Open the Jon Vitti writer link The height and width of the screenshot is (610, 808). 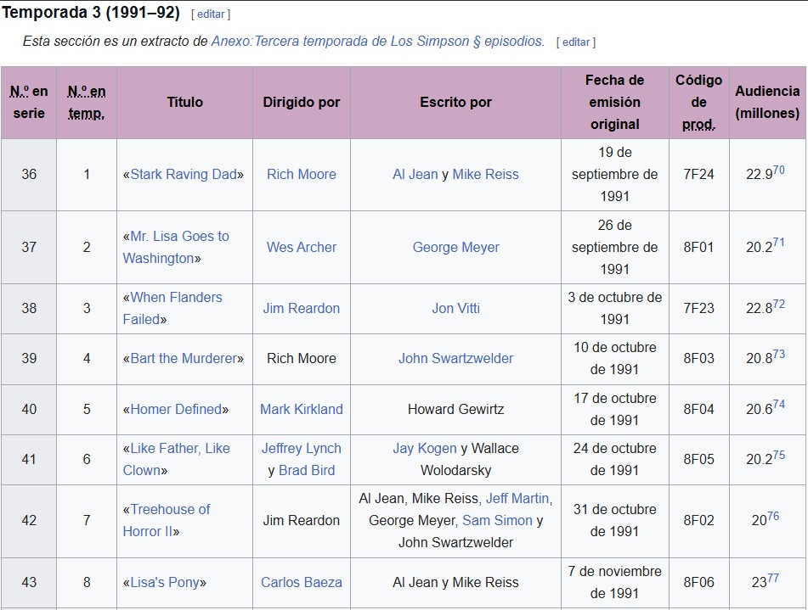[x=456, y=308]
